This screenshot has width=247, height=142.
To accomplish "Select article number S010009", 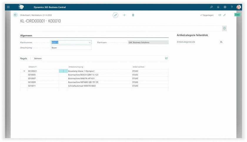I will [x=32, y=82].
